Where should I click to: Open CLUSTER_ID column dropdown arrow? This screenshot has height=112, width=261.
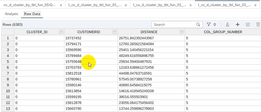61,32
